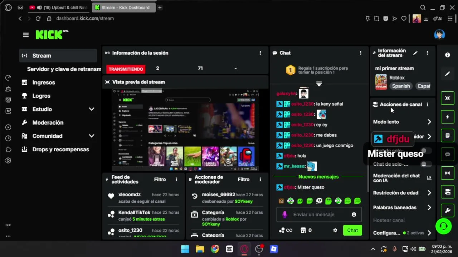The image size is (458, 257).
Task: Click the TRANSMITIENDO status badge
Action: (126, 69)
